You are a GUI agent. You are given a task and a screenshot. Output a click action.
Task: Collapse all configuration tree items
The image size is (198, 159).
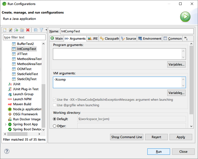[x=36, y=30]
